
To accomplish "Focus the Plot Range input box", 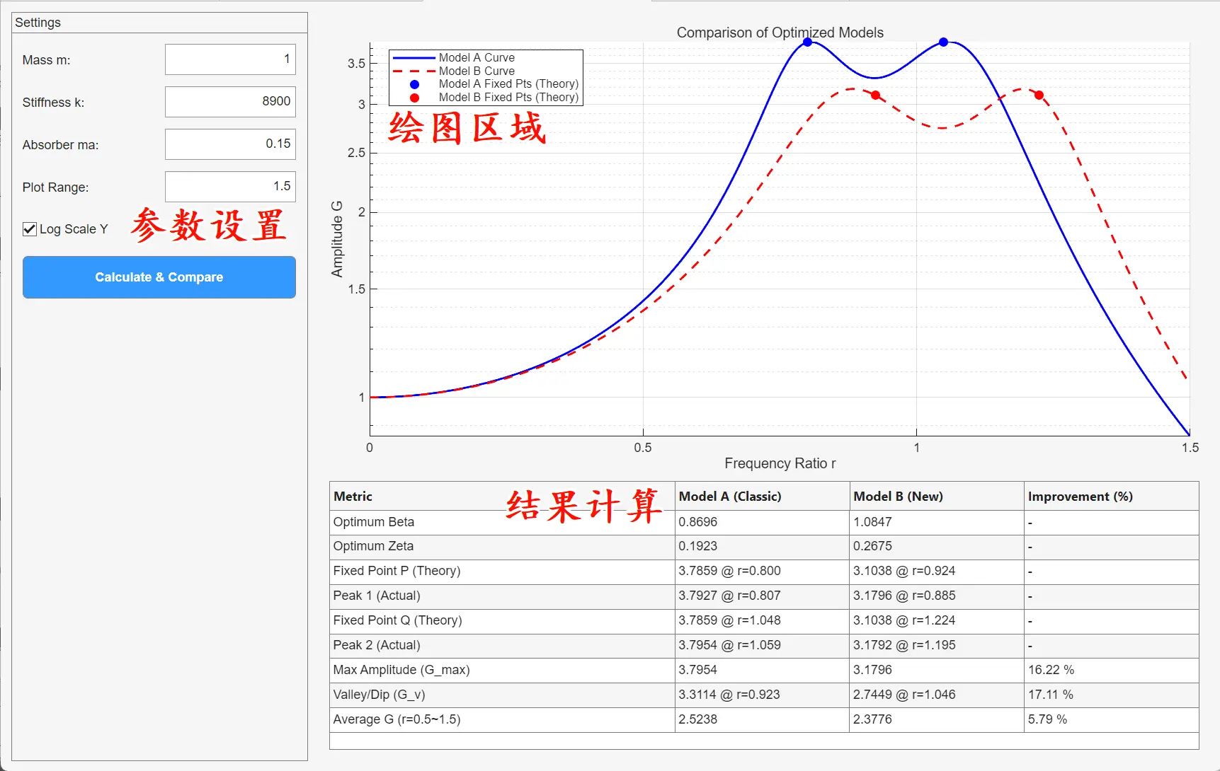I will (230, 187).
